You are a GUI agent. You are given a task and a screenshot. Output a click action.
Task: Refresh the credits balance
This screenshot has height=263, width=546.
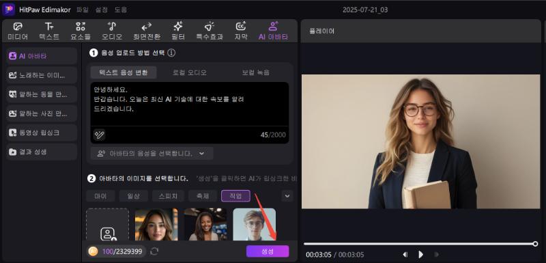point(154,251)
